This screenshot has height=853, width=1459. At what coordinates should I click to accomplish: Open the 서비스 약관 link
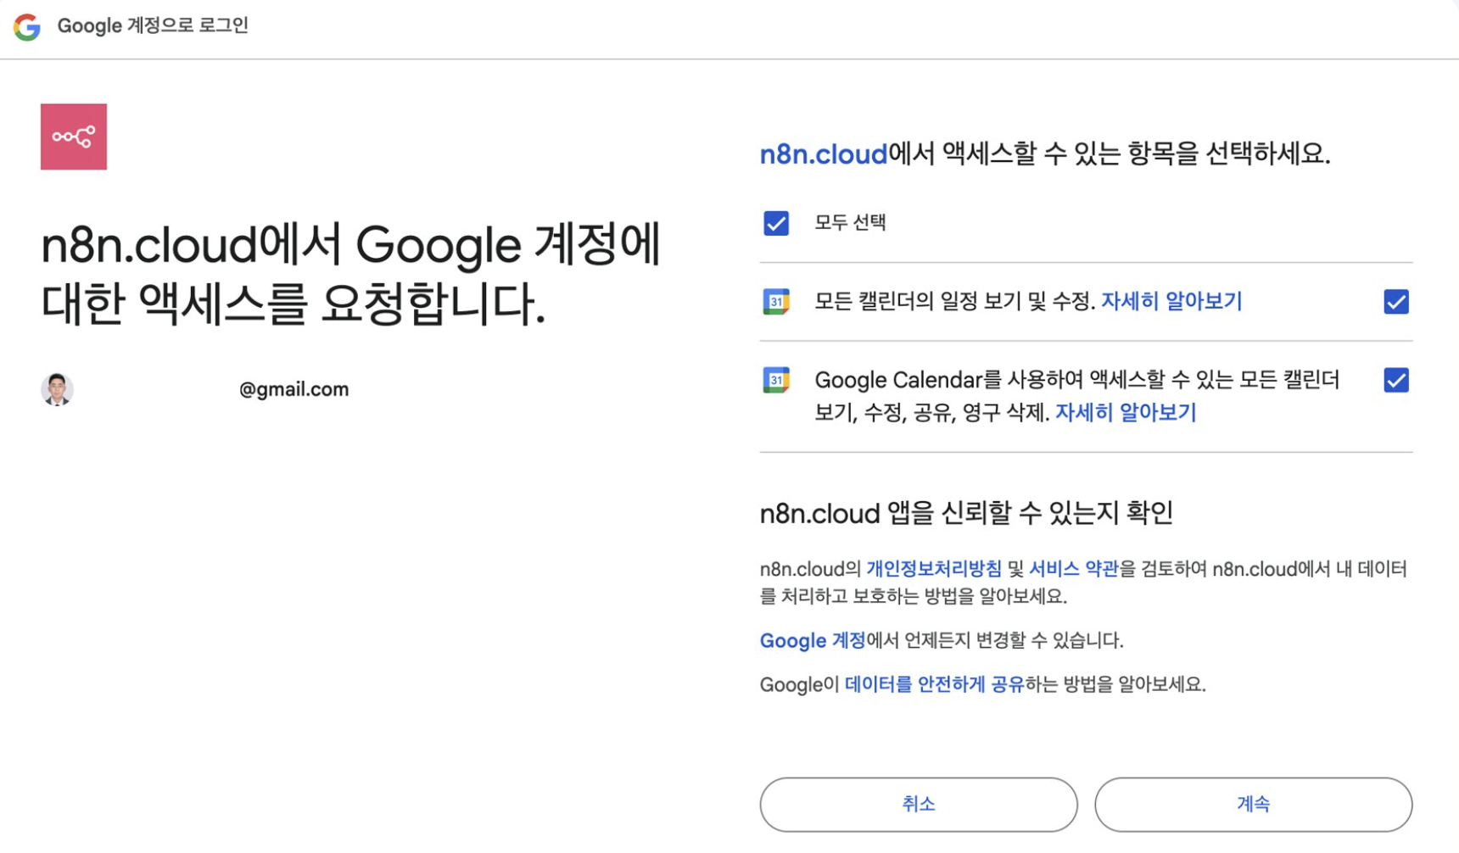(1074, 569)
